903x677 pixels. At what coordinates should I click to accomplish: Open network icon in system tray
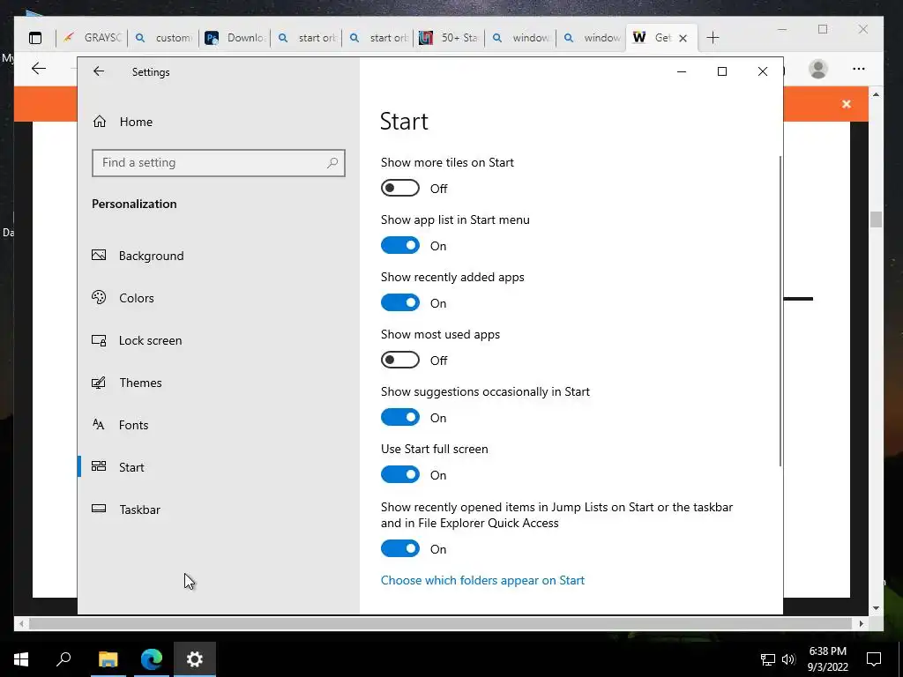click(x=768, y=659)
